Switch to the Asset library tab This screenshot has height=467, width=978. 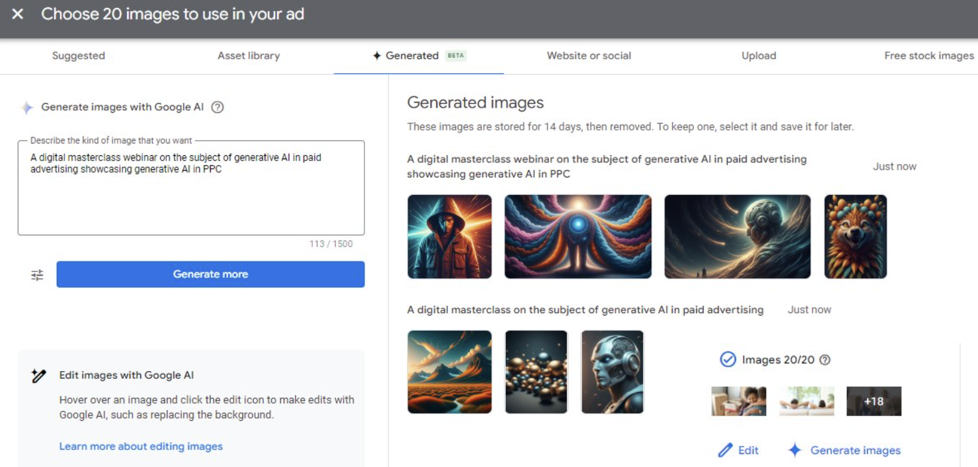tap(249, 55)
